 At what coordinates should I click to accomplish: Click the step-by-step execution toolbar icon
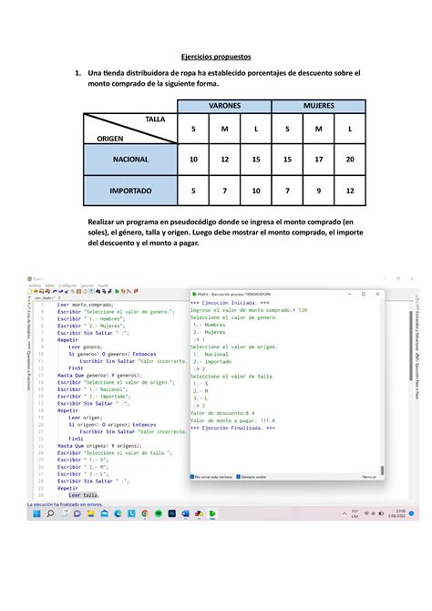(123, 292)
